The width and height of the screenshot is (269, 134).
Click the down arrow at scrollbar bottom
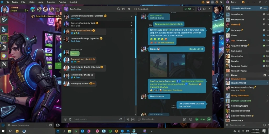[x=136, y=114]
